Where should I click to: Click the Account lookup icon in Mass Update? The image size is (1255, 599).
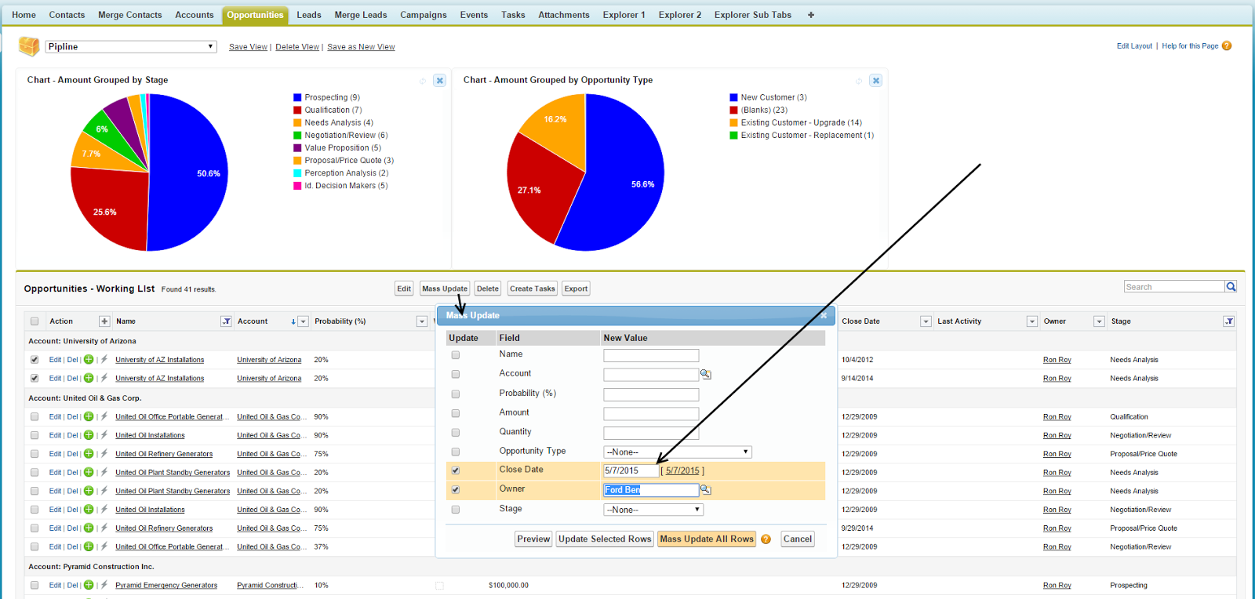pos(705,375)
